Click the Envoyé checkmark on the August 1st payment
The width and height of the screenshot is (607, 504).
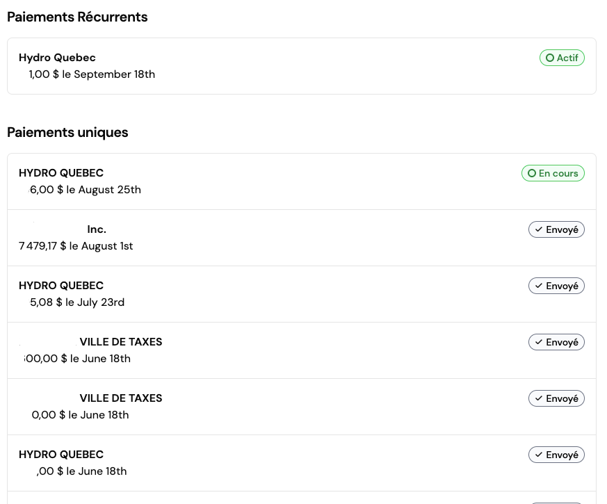tap(539, 229)
